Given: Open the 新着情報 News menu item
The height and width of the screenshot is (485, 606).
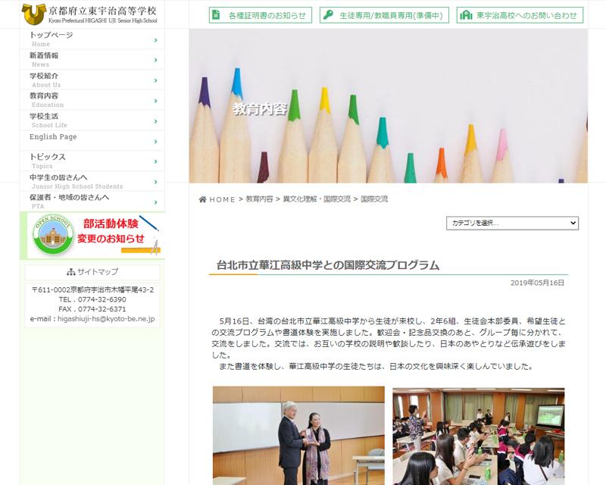Looking at the screenshot, I should click(91, 59).
